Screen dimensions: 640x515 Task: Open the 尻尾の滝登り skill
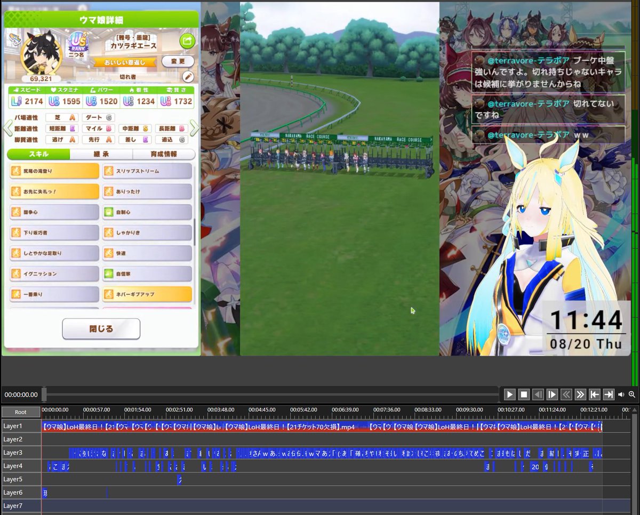click(54, 171)
